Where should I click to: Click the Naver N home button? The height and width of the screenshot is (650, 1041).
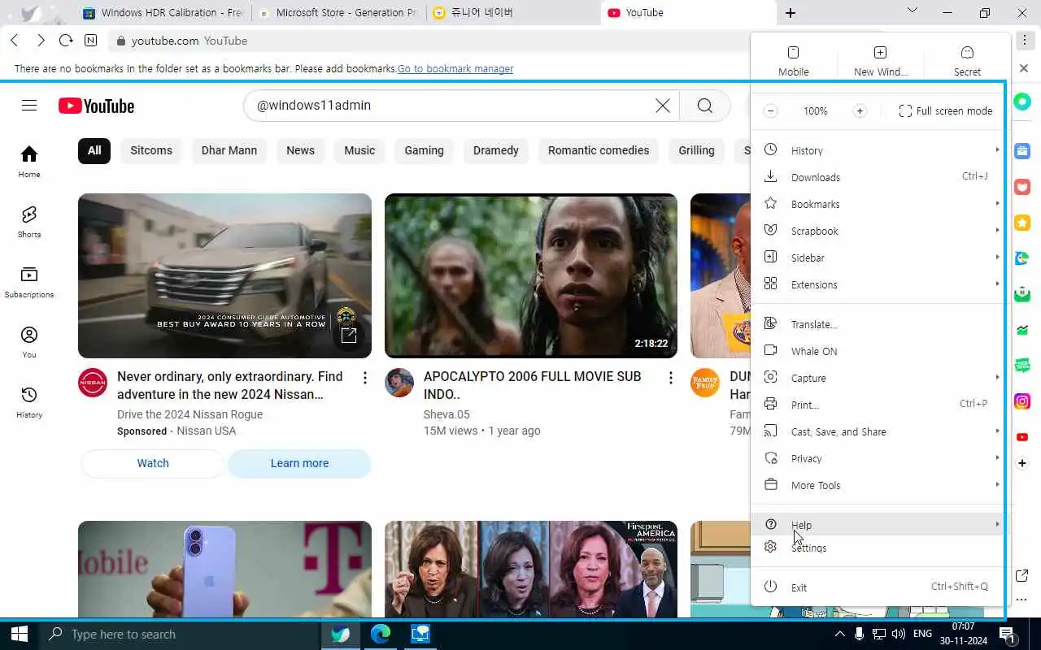click(90, 41)
